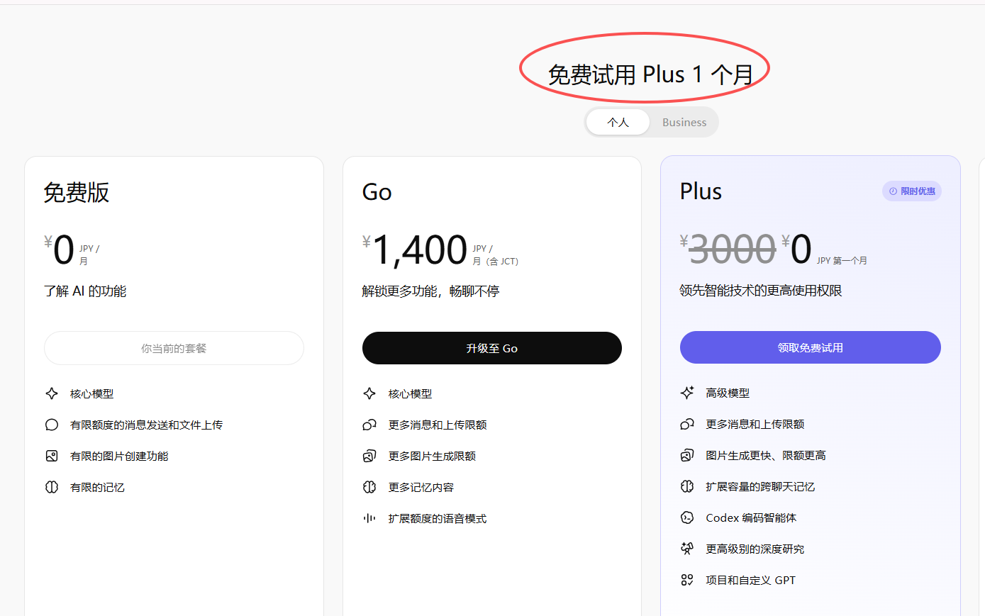The height and width of the screenshot is (616, 985).
Task: Click the struck-through ¥3000 price
Action: coord(728,250)
